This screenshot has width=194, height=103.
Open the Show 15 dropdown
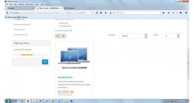point(171,36)
